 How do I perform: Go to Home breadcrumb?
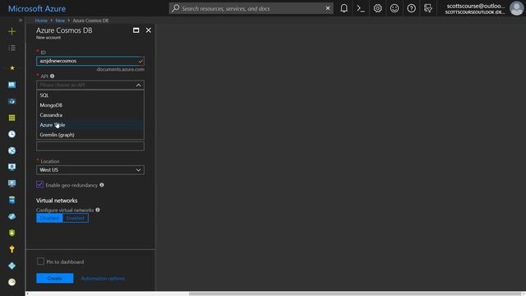click(41, 21)
